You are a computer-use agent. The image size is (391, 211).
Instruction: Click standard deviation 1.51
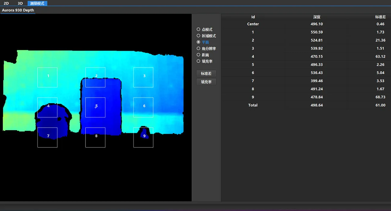click(380, 49)
